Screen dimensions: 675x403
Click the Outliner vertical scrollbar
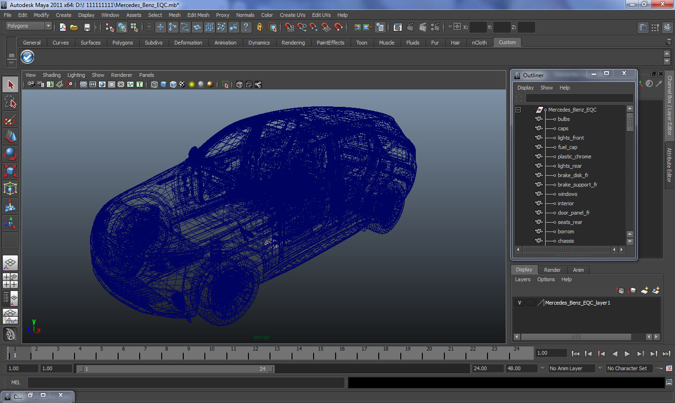pyautogui.click(x=630, y=123)
